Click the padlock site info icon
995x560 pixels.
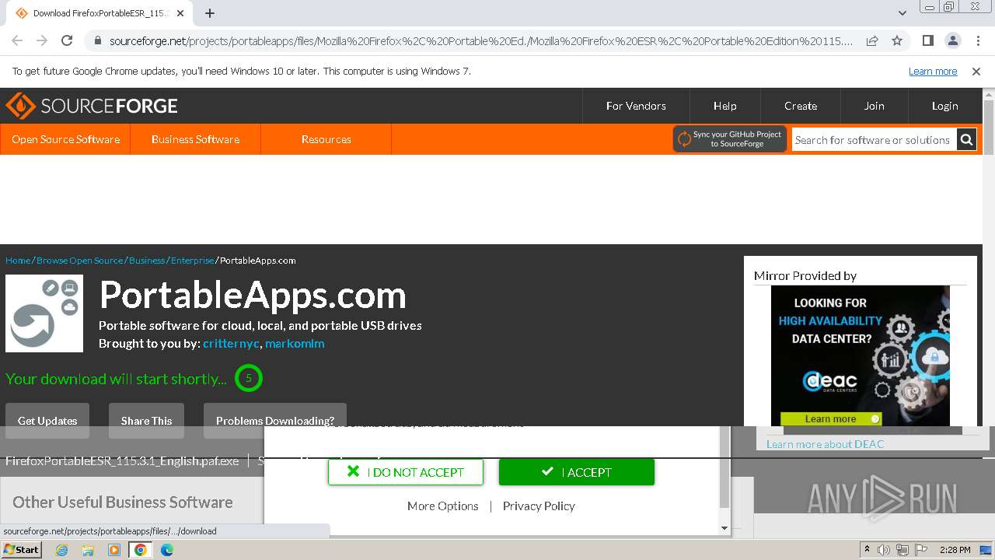[x=97, y=41]
